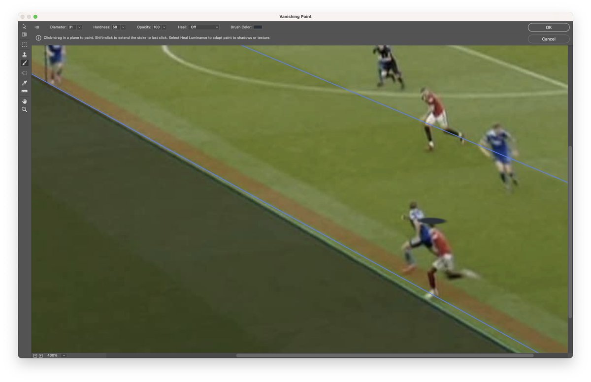Open the zoom percentage dropdown arrow
The image size is (591, 382).
[x=64, y=355]
